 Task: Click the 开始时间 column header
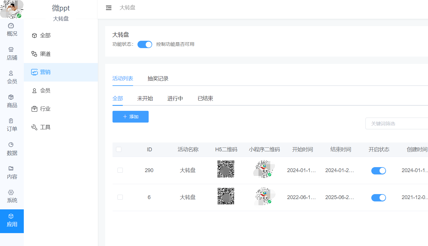(303, 150)
